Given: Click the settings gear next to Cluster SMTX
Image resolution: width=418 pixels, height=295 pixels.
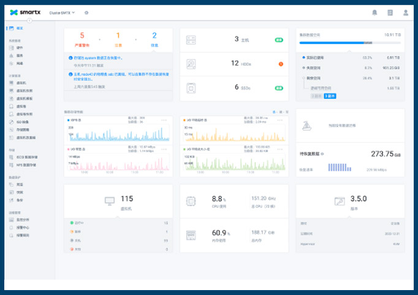Looking at the screenshot, I should pos(86,12).
